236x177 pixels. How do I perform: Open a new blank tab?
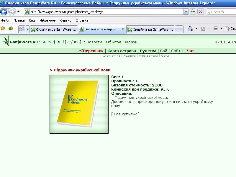[179, 29]
